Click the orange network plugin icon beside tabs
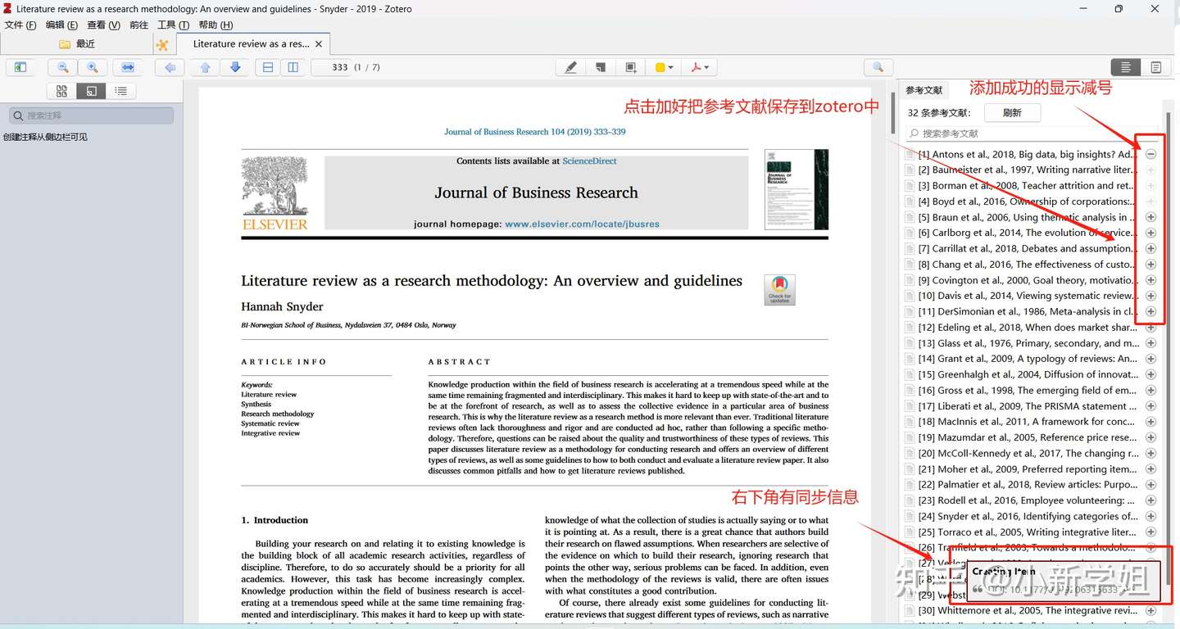The height and width of the screenshot is (629, 1180). (x=162, y=45)
